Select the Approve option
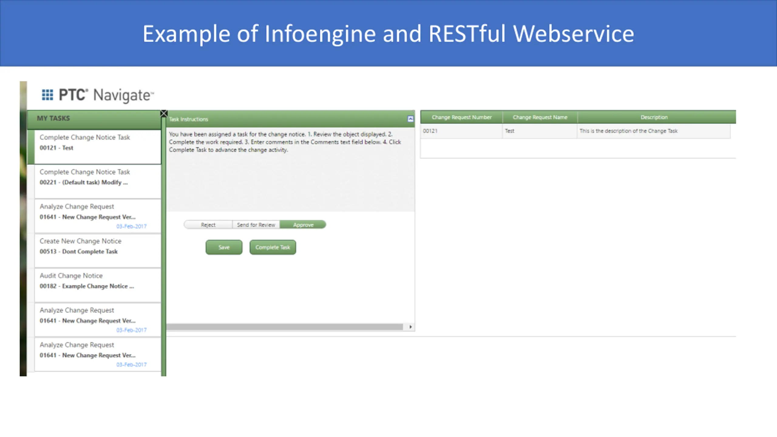The image size is (777, 437). [303, 225]
